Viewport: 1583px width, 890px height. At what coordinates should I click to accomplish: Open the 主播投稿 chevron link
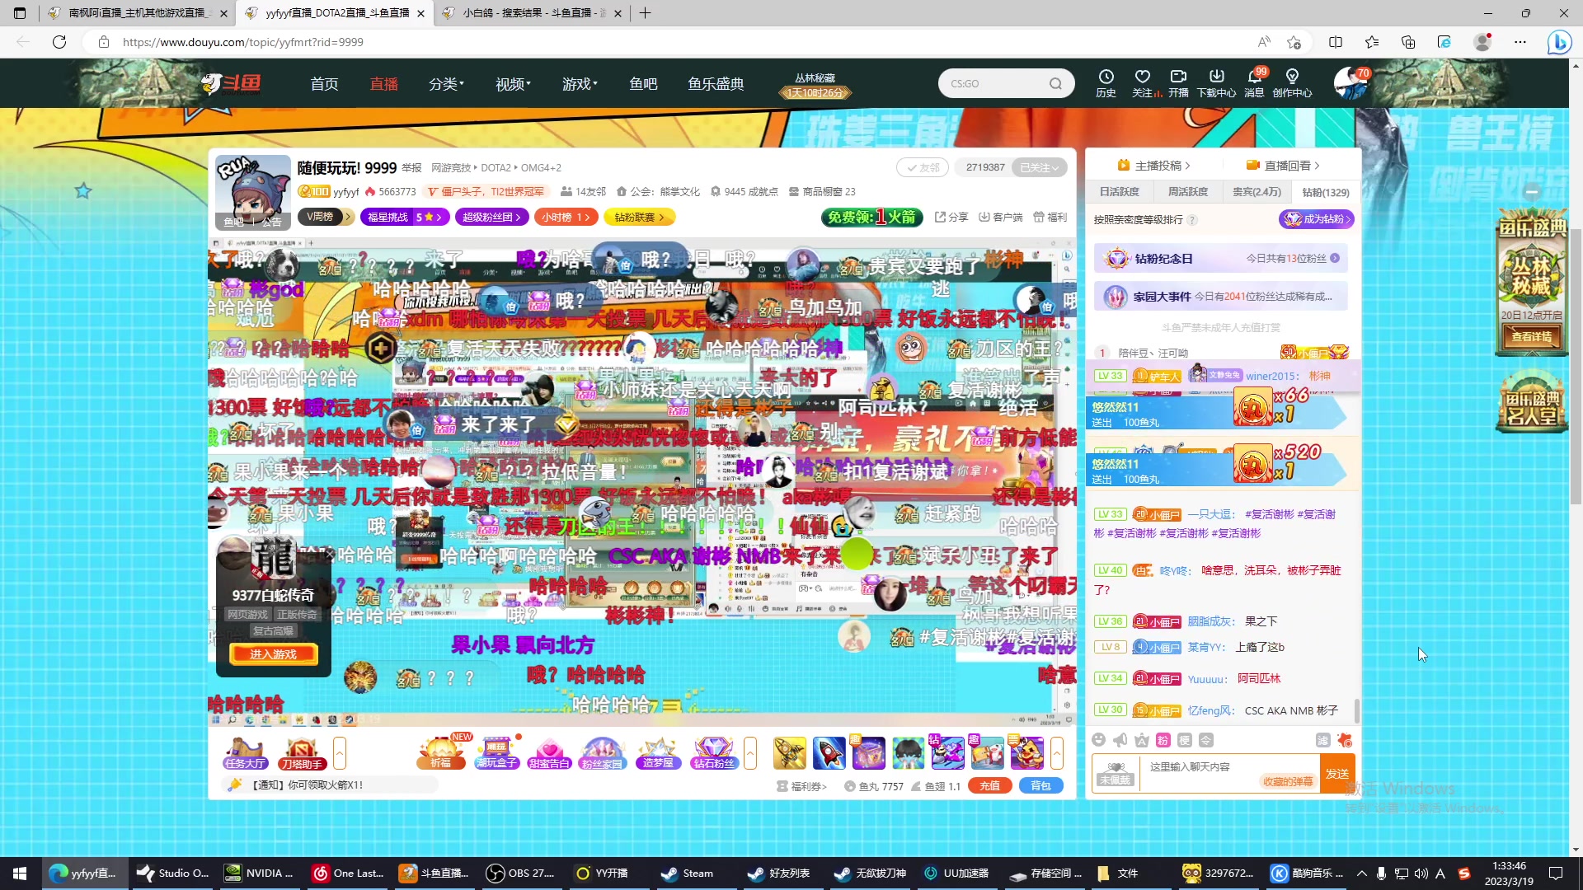point(1153,166)
